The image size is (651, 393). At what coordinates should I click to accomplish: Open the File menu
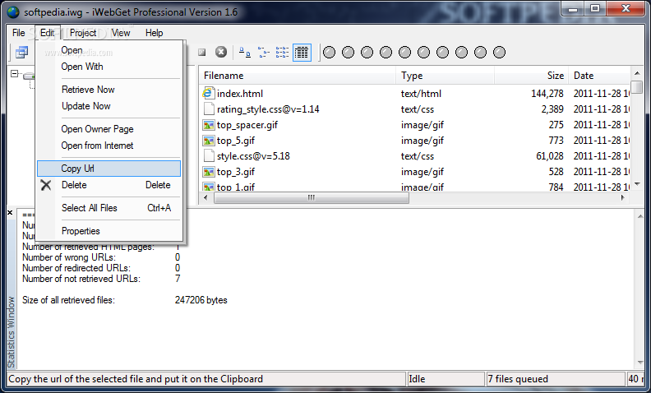tap(19, 33)
